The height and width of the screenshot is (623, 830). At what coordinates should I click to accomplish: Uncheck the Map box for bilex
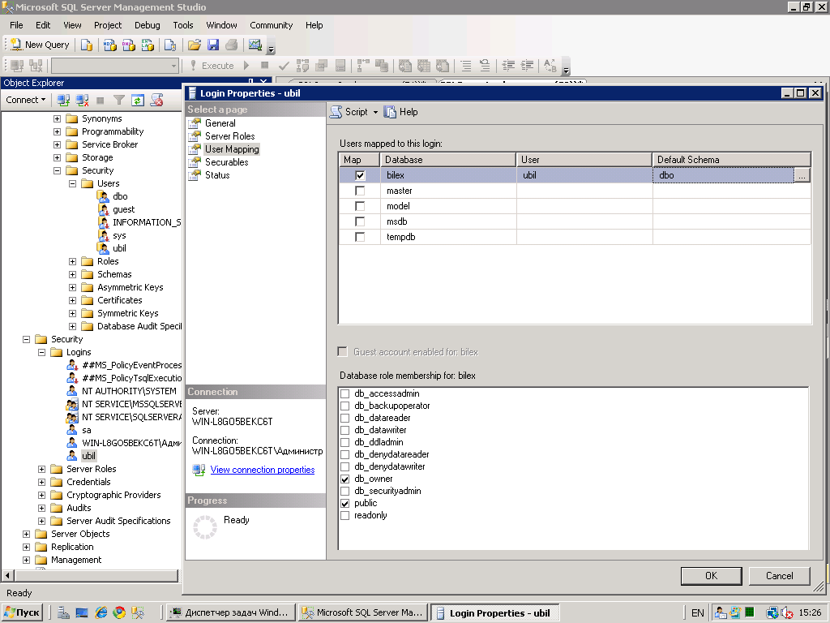point(360,175)
